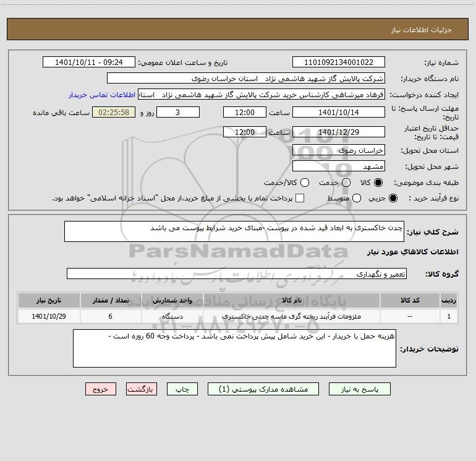Select the کالا radio button
Image resolution: width=476 pixels, height=461 pixels.
(x=378, y=183)
